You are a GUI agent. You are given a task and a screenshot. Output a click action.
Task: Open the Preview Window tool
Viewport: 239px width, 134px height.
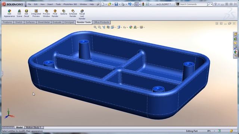[x=46, y=13]
